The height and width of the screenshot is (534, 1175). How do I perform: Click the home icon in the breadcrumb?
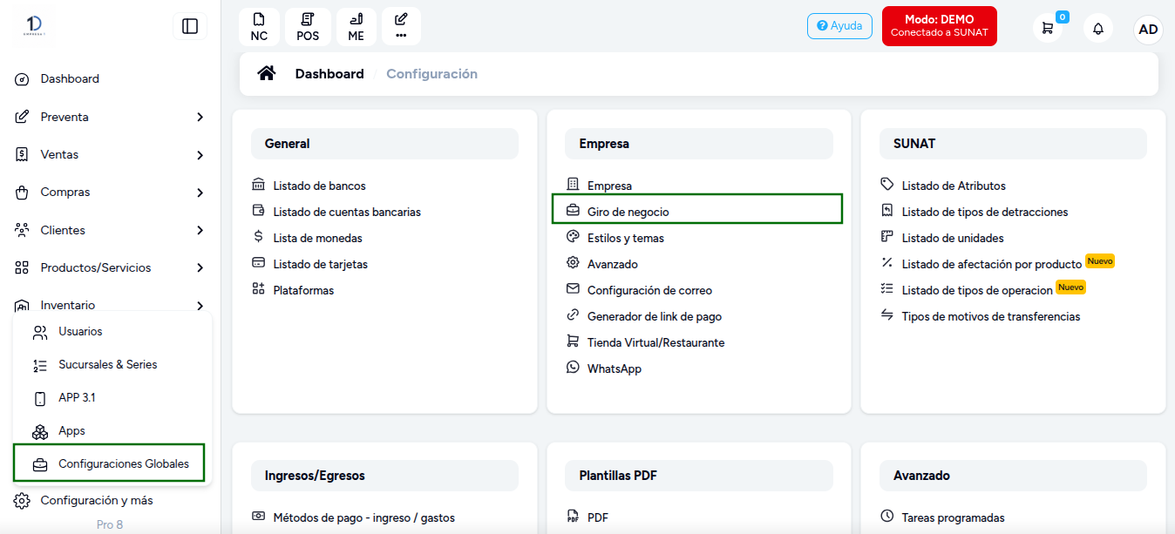click(x=267, y=73)
